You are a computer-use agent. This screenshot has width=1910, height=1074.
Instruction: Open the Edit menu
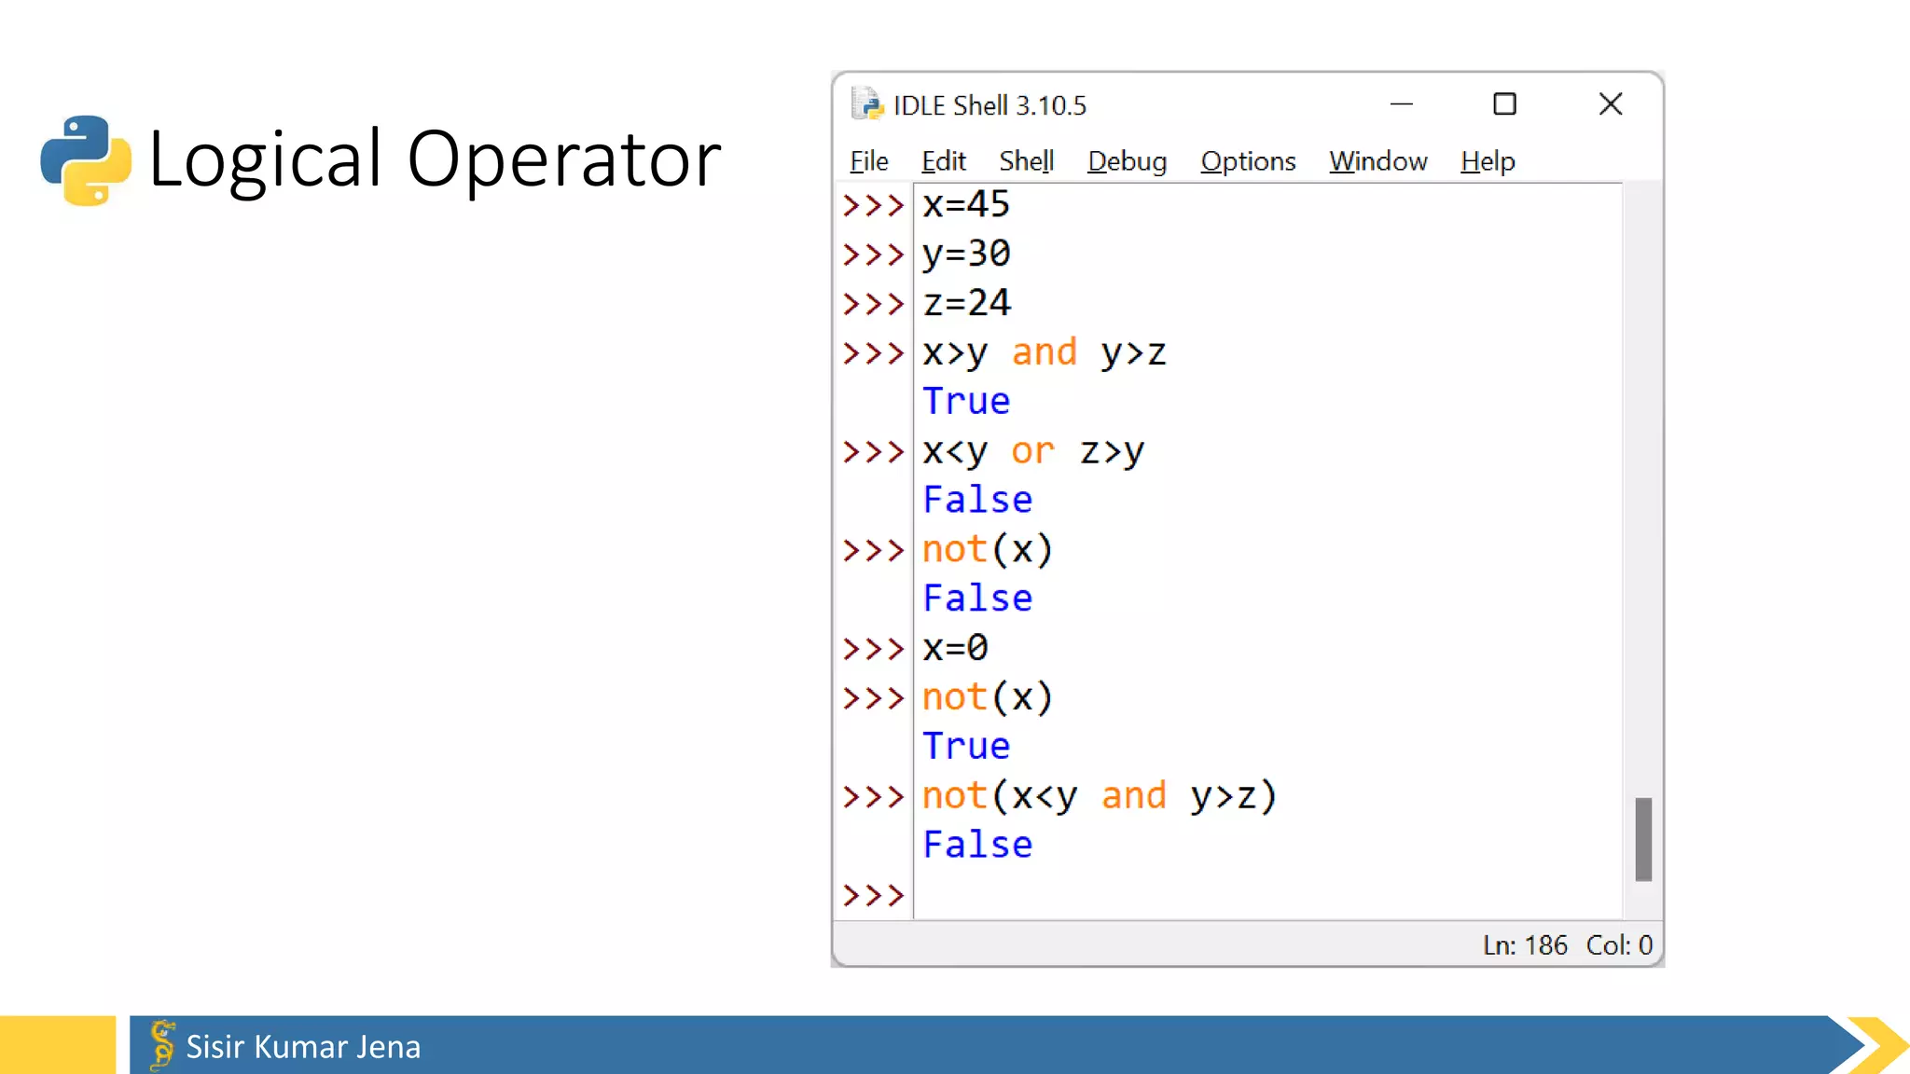[x=943, y=161]
